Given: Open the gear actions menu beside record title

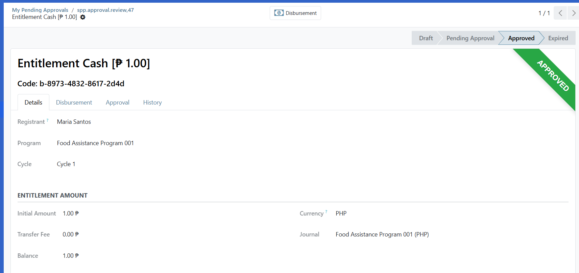Looking at the screenshot, I should pyautogui.click(x=83, y=17).
